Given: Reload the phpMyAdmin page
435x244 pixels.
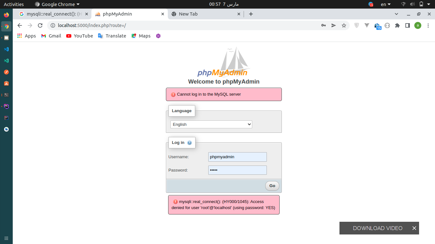Looking at the screenshot, I should click(40, 25).
